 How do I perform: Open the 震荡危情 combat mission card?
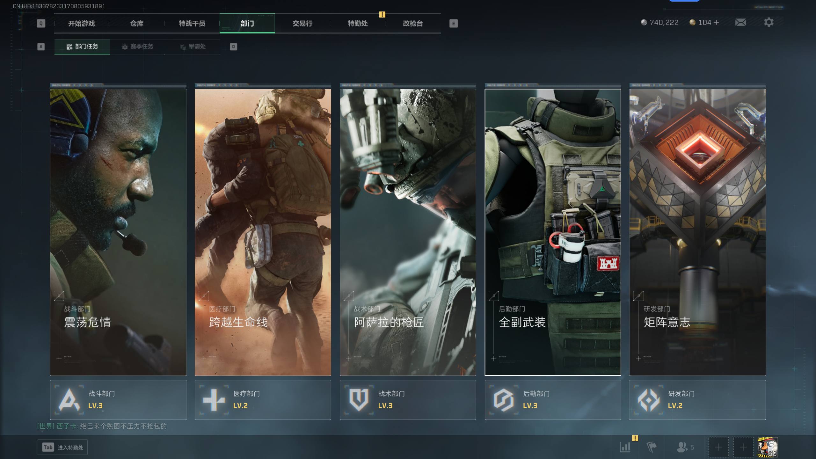(118, 232)
